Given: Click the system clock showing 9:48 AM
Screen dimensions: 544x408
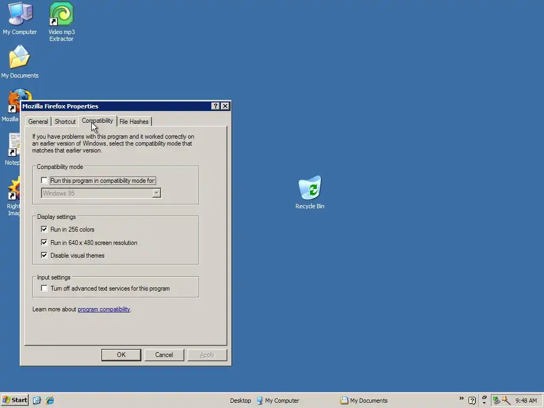Looking at the screenshot, I should click(526, 401).
